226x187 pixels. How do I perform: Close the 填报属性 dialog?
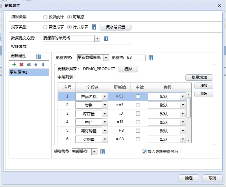219,6
